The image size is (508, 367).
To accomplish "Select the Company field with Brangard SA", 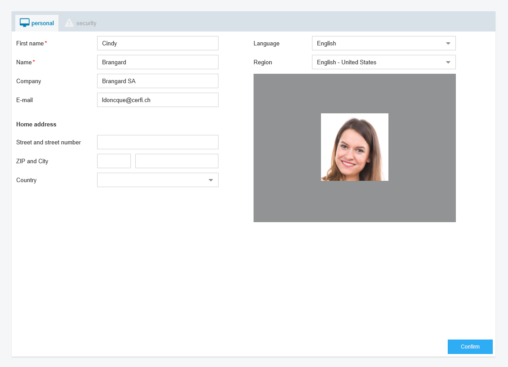I will 157,81.
